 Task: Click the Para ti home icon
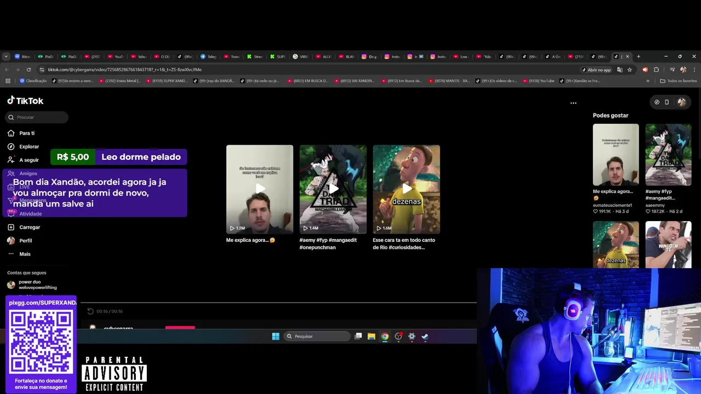11,133
